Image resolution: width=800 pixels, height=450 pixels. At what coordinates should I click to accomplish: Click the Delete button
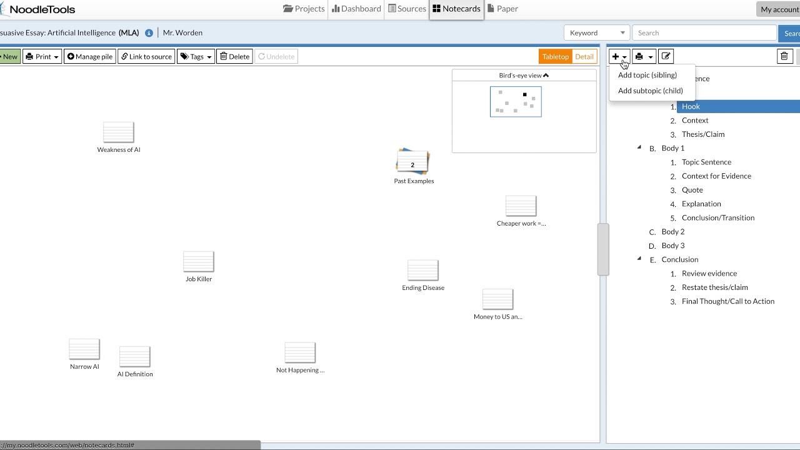pos(234,56)
